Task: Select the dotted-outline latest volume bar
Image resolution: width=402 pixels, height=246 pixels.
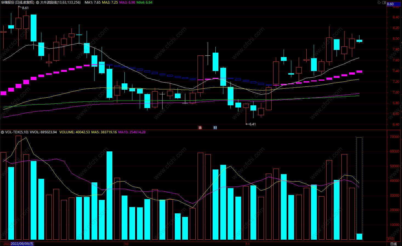Action: click(x=359, y=188)
